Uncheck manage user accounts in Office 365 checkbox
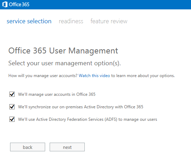 pyautogui.click(x=12, y=94)
